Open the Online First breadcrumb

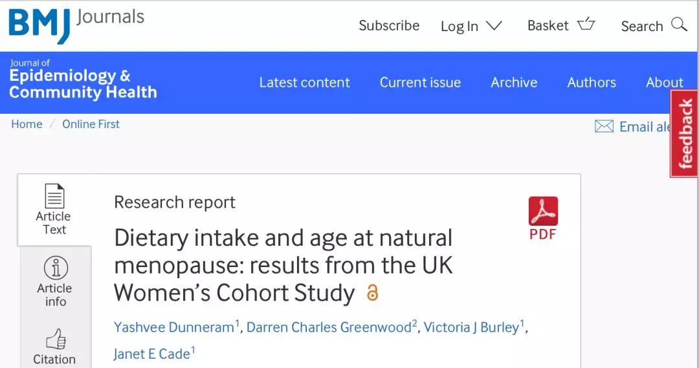coord(91,124)
